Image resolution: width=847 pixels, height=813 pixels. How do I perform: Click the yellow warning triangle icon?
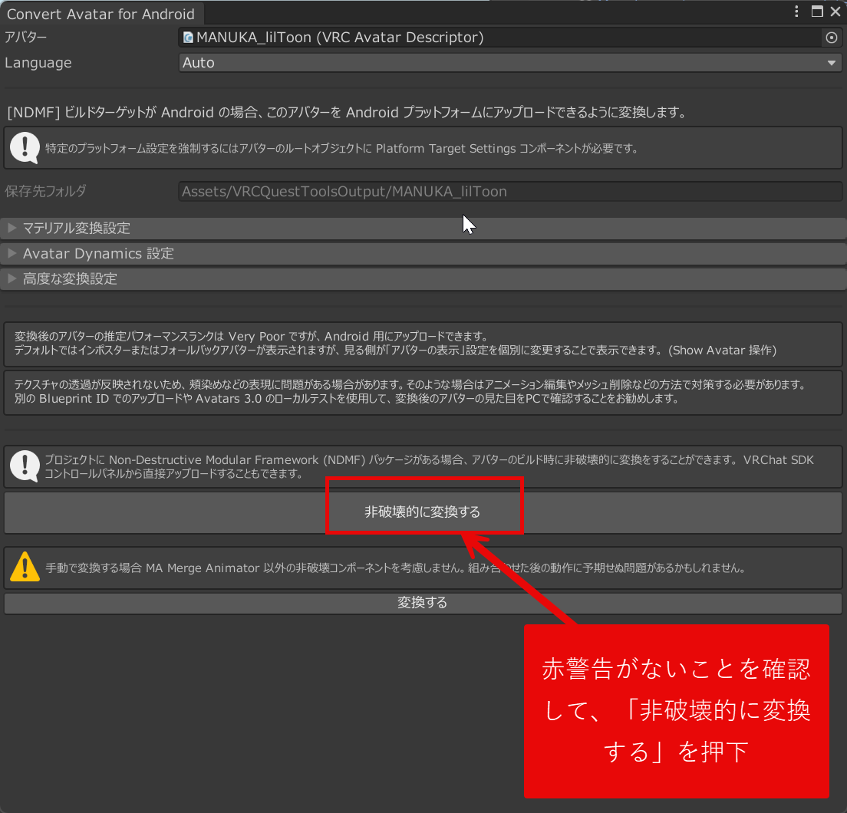pyautogui.click(x=25, y=568)
